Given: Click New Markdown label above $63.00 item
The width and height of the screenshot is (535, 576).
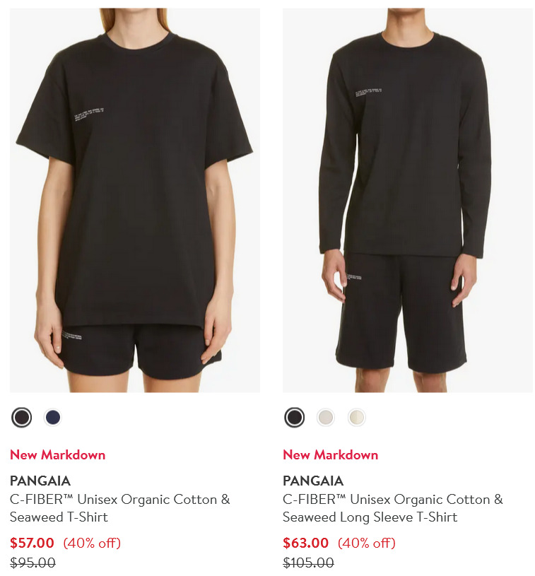Looking at the screenshot, I should pos(330,454).
